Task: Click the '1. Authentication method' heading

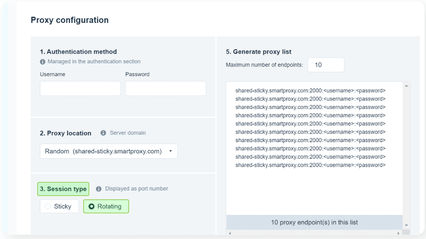Action: point(78,52)
